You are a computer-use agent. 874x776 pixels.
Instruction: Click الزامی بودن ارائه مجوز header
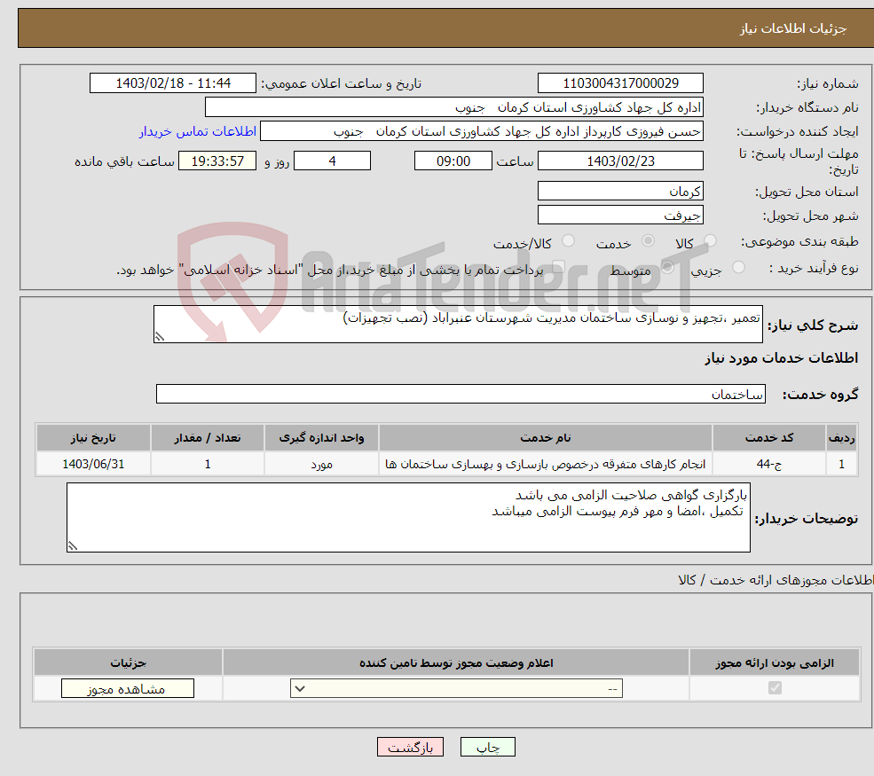click(775, 662)
